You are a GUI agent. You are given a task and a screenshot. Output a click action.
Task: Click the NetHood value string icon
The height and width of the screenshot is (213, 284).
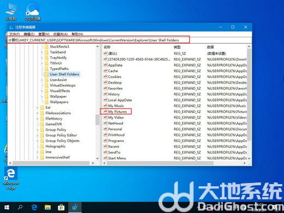tap(105, 123)
